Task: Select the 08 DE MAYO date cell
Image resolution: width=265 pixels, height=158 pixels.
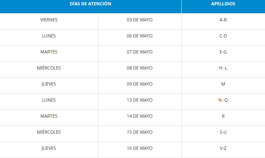Action: (140, 70)
